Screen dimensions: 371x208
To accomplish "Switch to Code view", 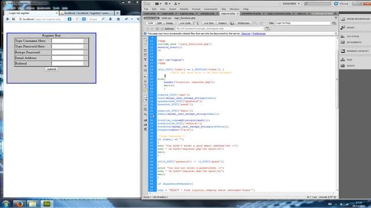I will pyautogui.click(x=150, y=23).
